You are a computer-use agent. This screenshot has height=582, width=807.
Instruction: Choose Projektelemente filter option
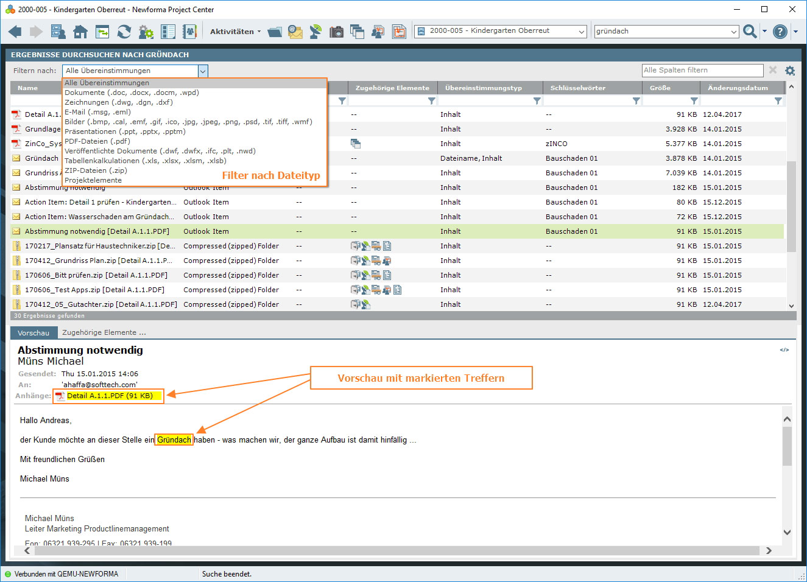click(195, 180)
